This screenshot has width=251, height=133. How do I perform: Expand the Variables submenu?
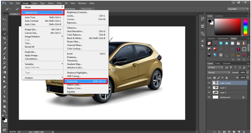click(x=43, y=64)
